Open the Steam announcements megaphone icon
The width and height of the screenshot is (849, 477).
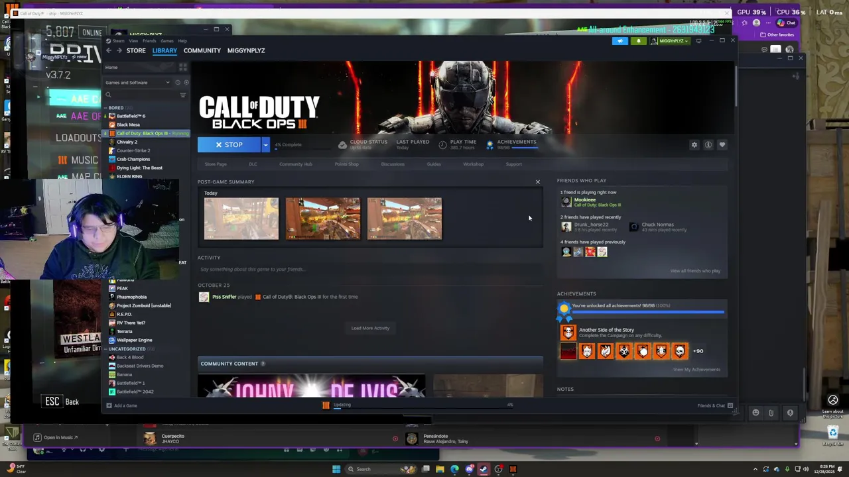620,41
